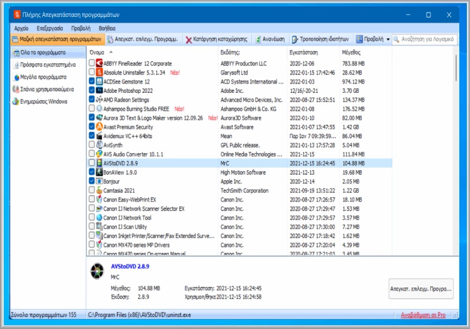Viewport: 470px width, 329px height.
Task: Select Πρόσφατα εγκατεστημένα category
Action: pos(45,65)
